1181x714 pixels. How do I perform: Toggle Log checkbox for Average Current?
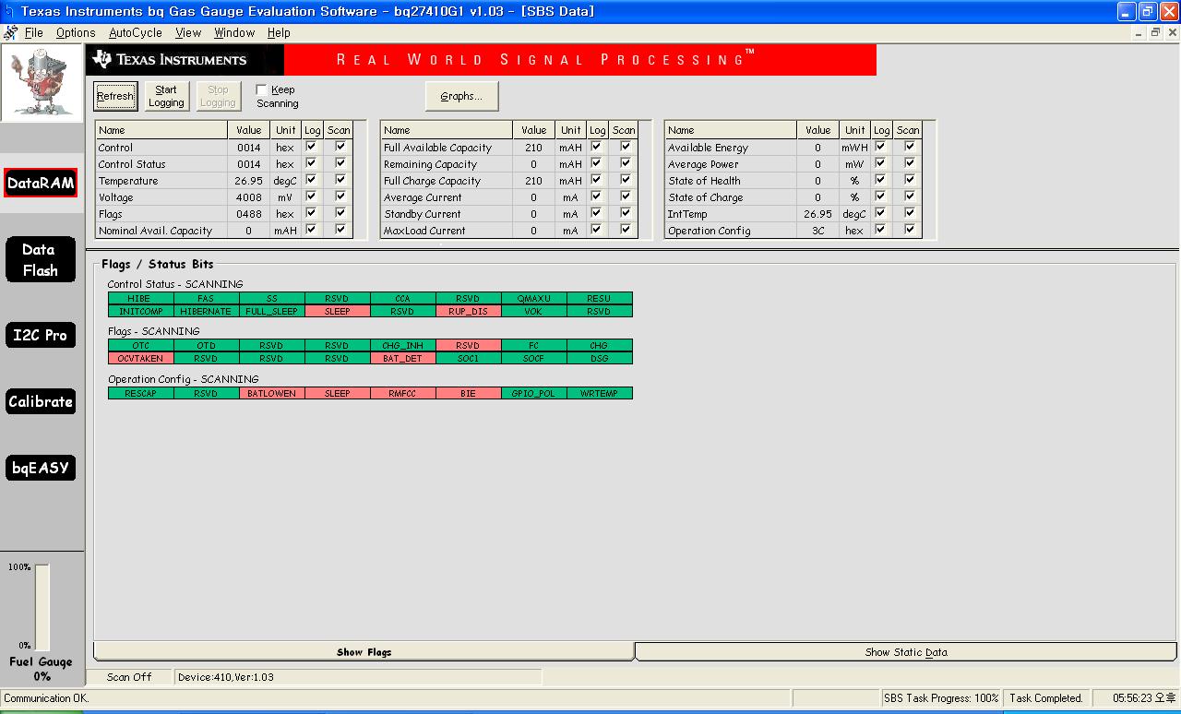[596, 196]
